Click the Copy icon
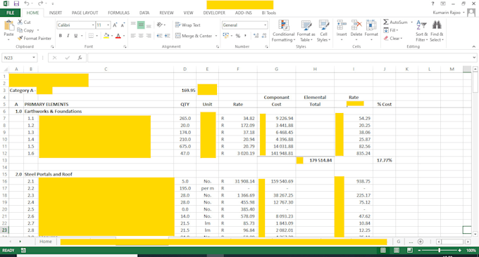The image size is (479, 257). pos(20,30)
